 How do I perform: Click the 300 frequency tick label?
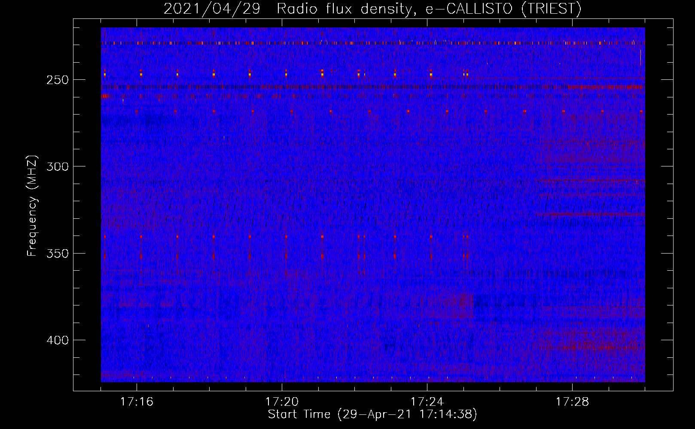[x=58, y=166]
